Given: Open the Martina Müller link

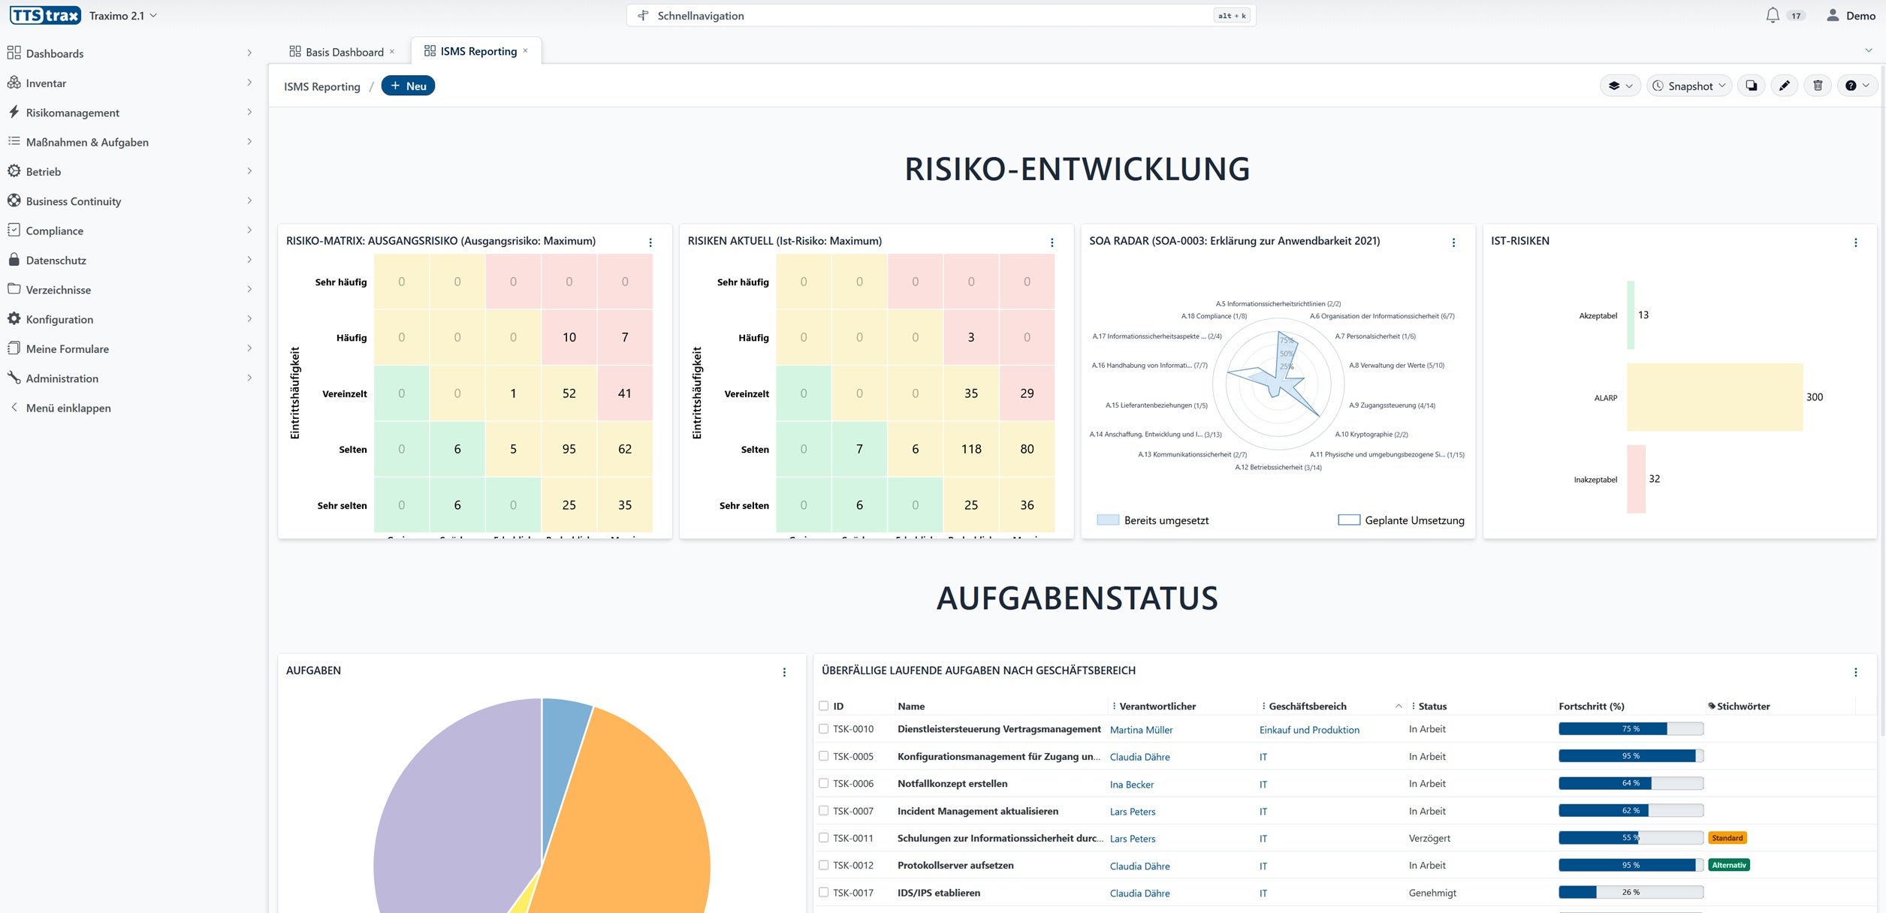Looking at the screenshot, I should click(x=1141, y=730).
